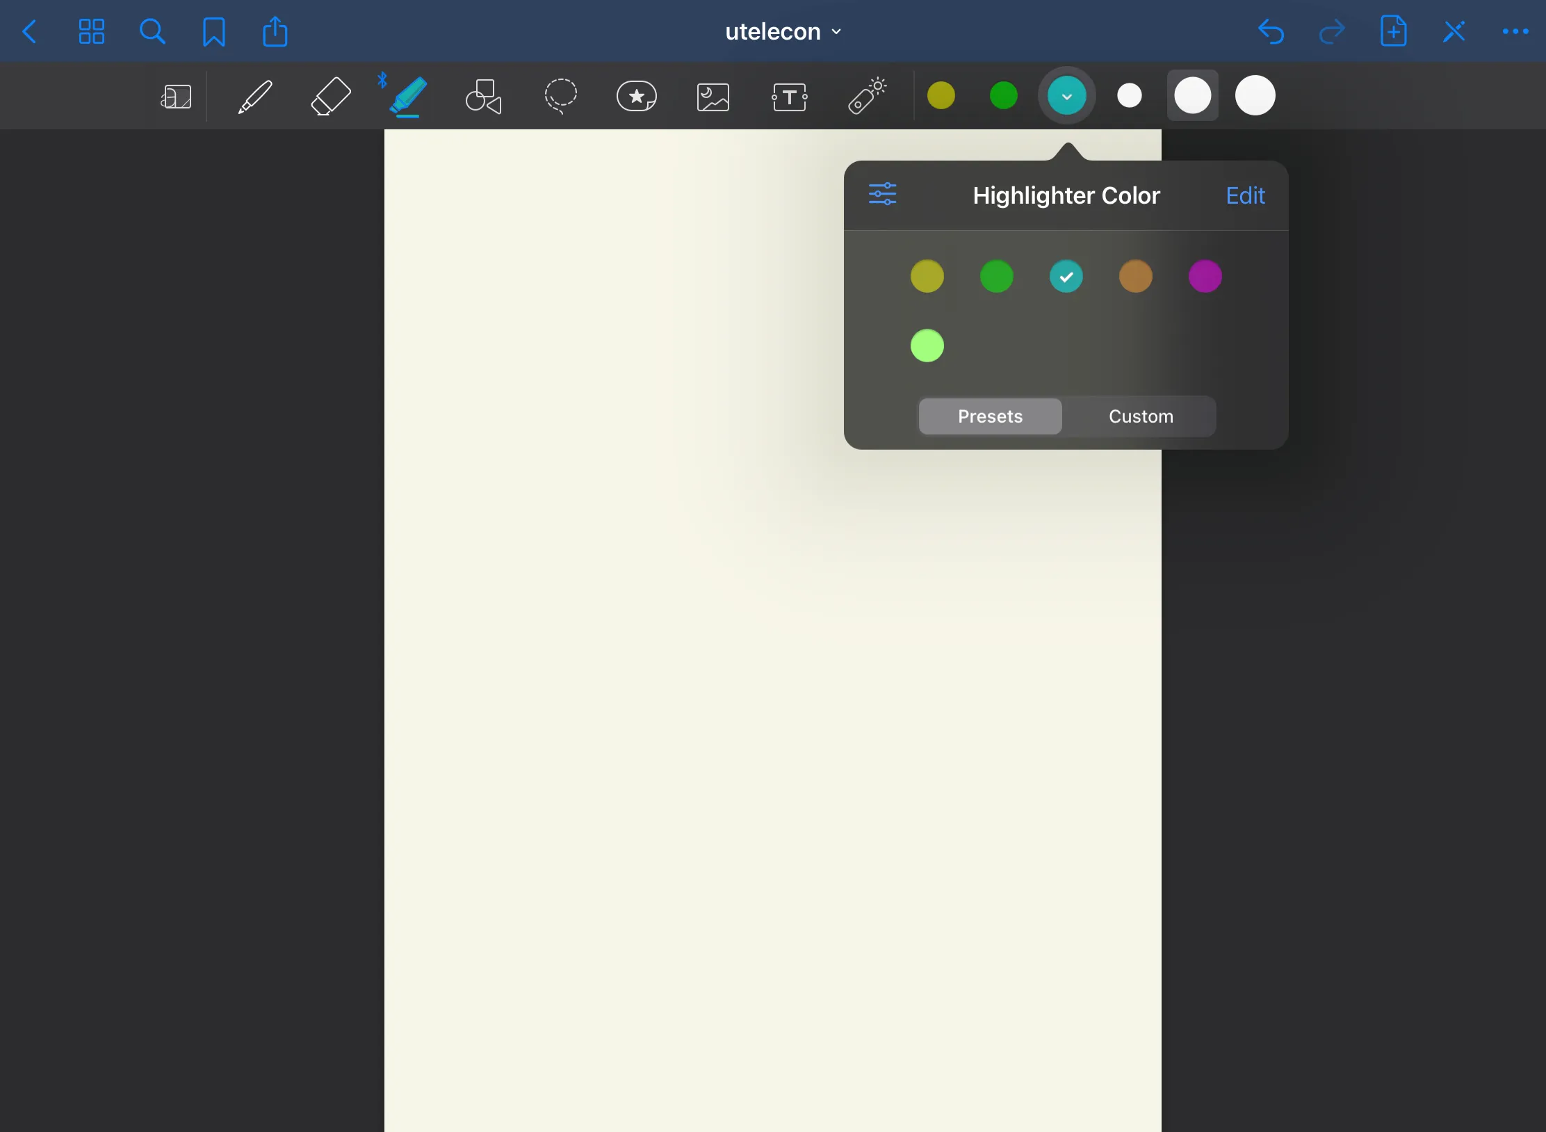
Task: Select the smallest stroke thickness circle
Action: [x=1129, y=95]
